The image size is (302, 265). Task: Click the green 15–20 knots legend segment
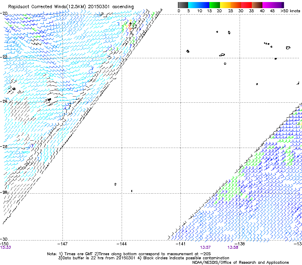coord(215,5)
